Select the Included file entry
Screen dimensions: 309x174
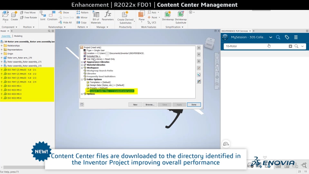[x=93, y=56]
